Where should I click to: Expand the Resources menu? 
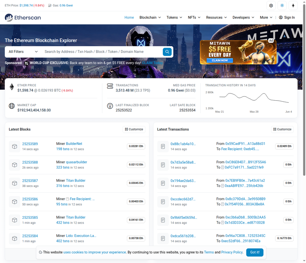pyautogui.click(x=217, y=17)
